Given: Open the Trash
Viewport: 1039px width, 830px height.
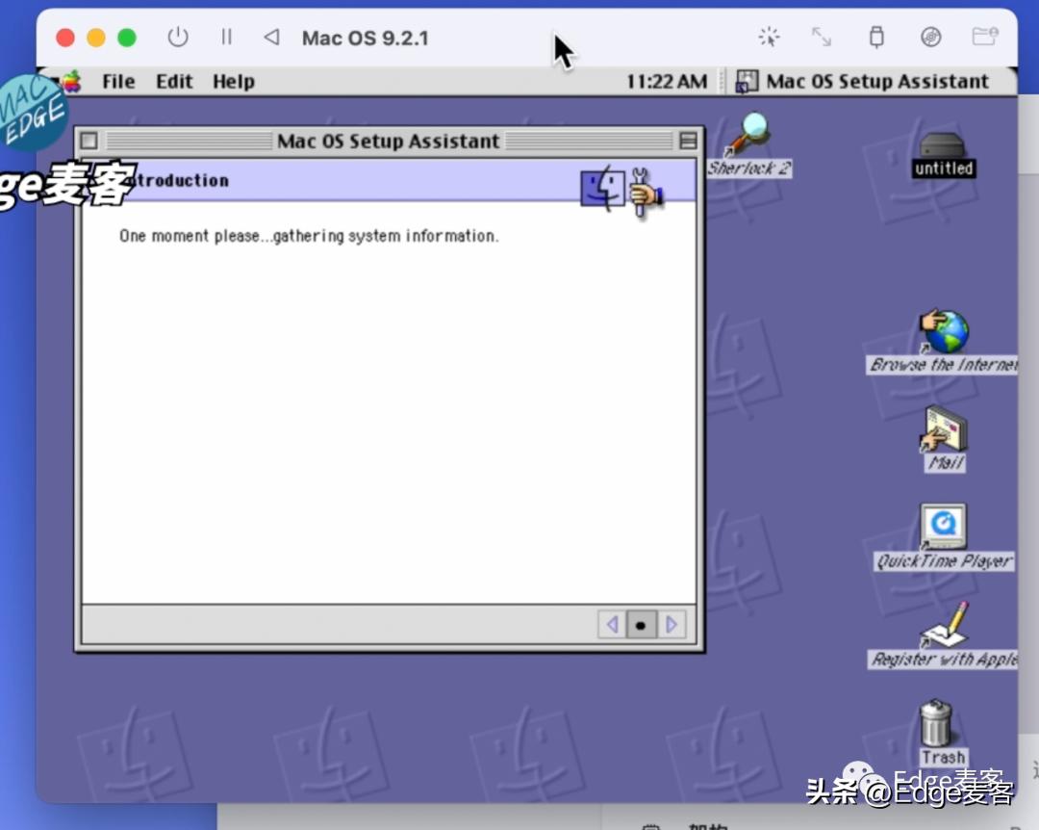Looking at the screenshot, I should [938, 722].
